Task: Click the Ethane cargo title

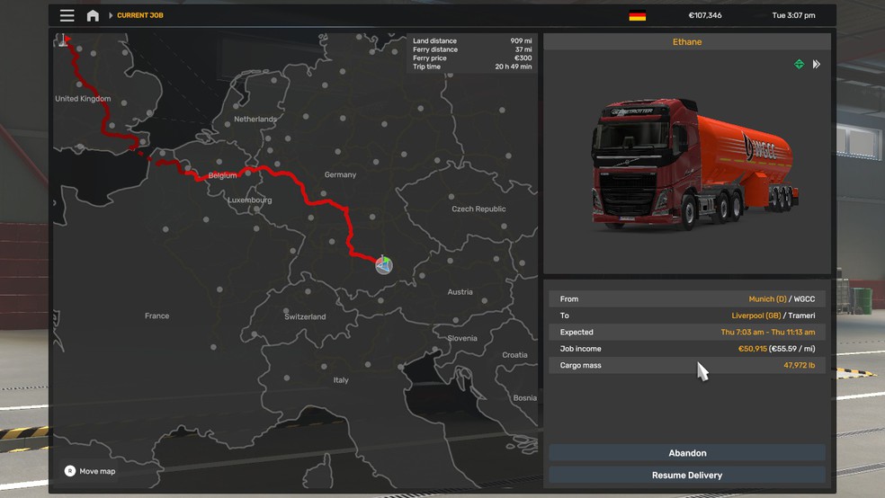Action: [x=687, y=41]
